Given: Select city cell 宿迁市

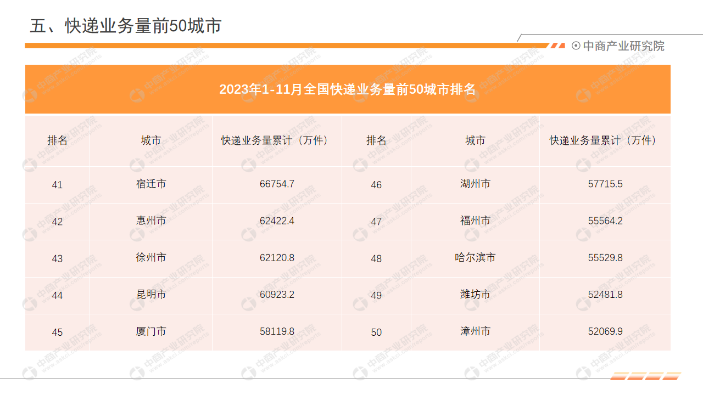Looking at the screenshot, I should 151,184.
